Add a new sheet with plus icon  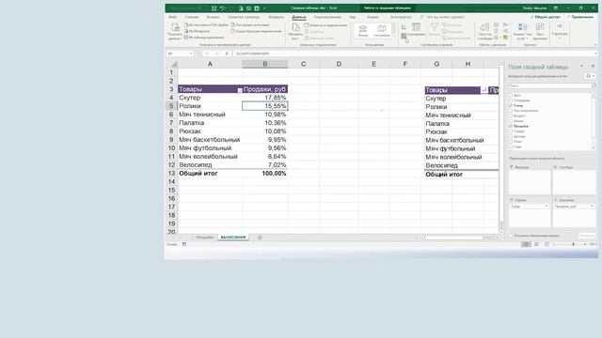pyautogui.click(x=260, y=238)
